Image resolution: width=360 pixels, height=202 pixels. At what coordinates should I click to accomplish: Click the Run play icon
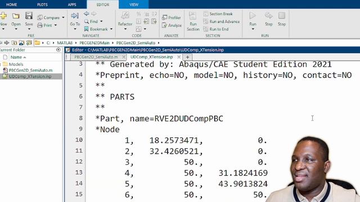point(253,16)
